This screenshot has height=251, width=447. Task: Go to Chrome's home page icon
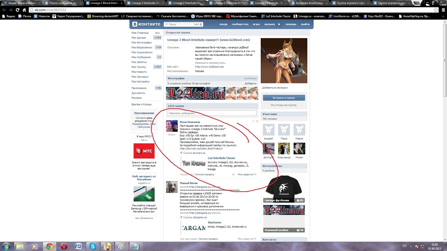point(24,10)
